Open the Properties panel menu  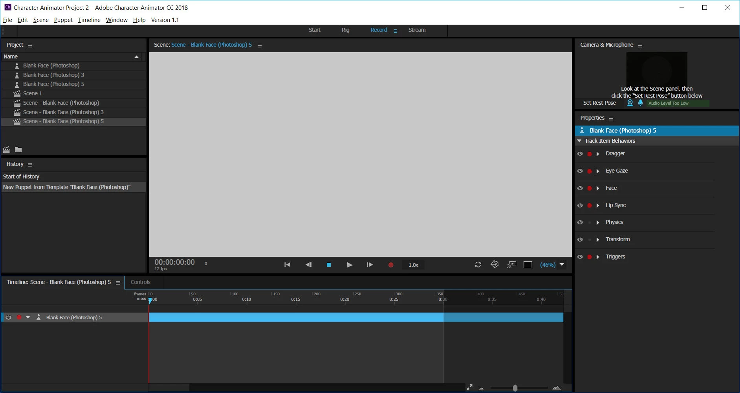tap(611, 118)
